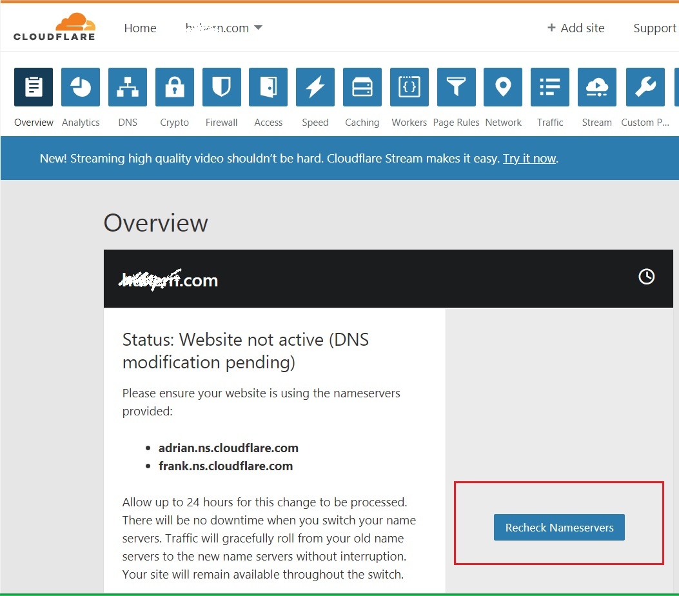Open the Speed lightning bolt icon

point(315,87)
